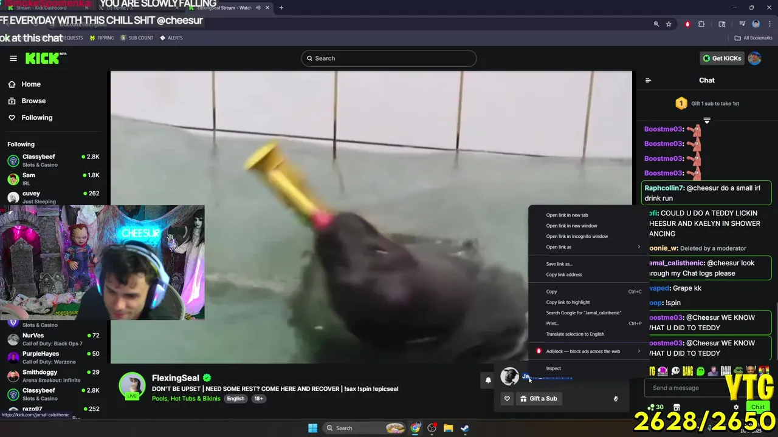This screenshot has width=778, height=437.
Task: Click the user card profile picture
Action: pos(509,376)
